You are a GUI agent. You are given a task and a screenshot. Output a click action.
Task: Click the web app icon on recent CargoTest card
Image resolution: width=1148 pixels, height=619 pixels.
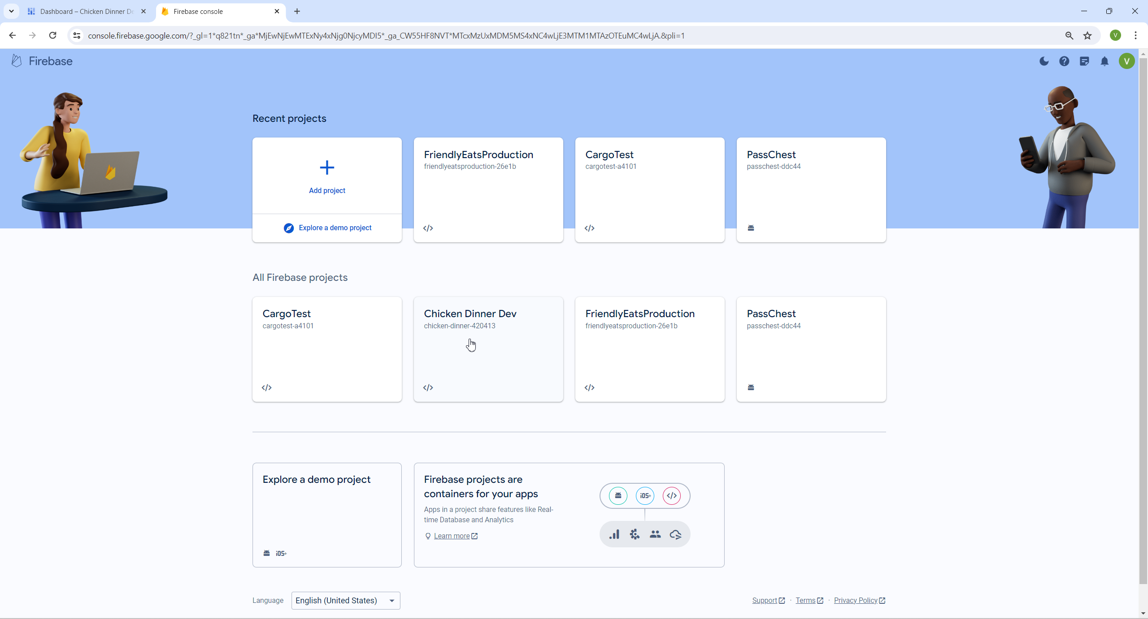[x=590, y=228]
